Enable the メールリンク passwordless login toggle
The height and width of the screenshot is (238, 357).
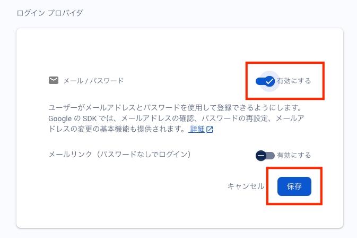coord(265,156)
